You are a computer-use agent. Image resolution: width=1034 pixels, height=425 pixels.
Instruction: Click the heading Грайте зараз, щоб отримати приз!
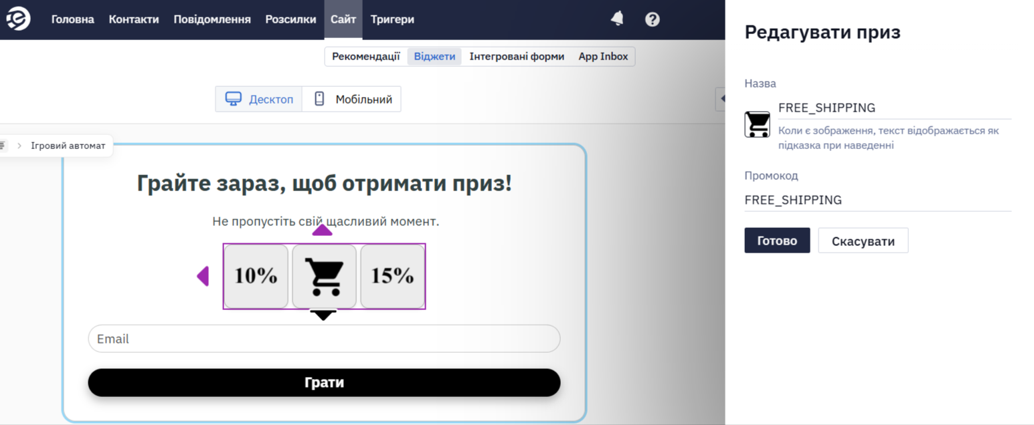coord(324,183)
